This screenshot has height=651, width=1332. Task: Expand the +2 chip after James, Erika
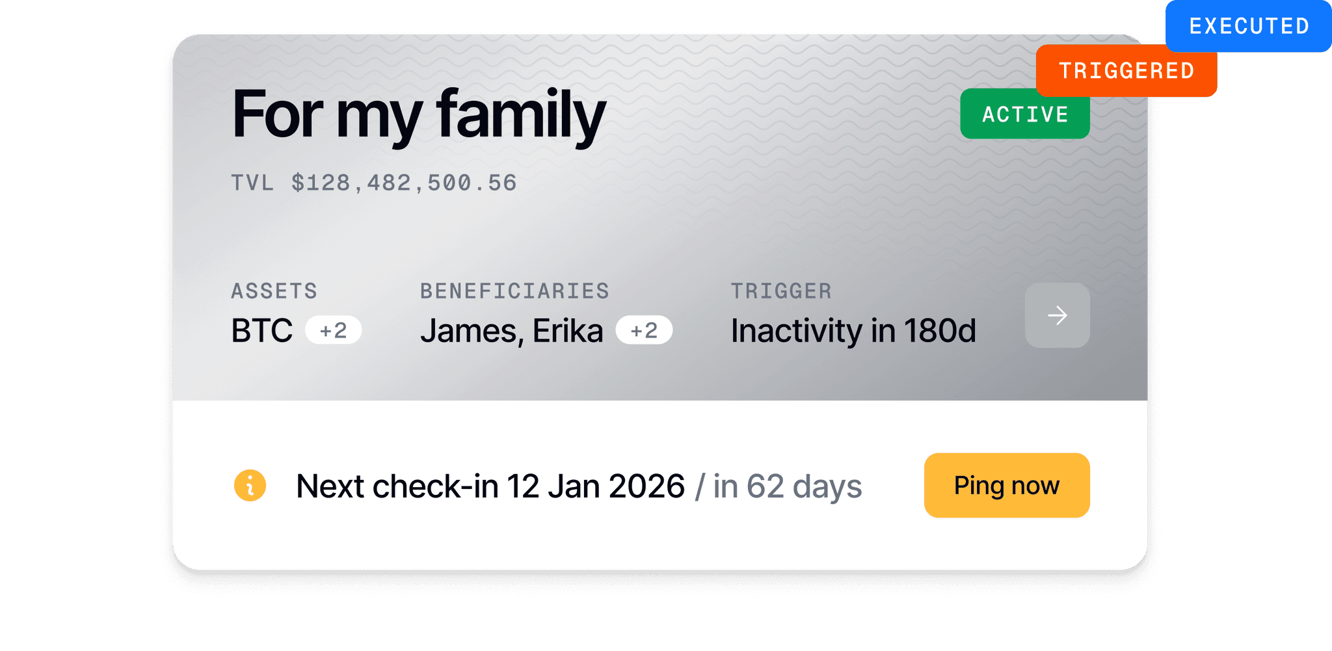pos(644,330)
